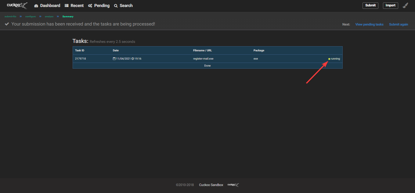Click the Cuckoo logo in the navbar
Screen dimensions: 415x193
[x=17, y=5]
